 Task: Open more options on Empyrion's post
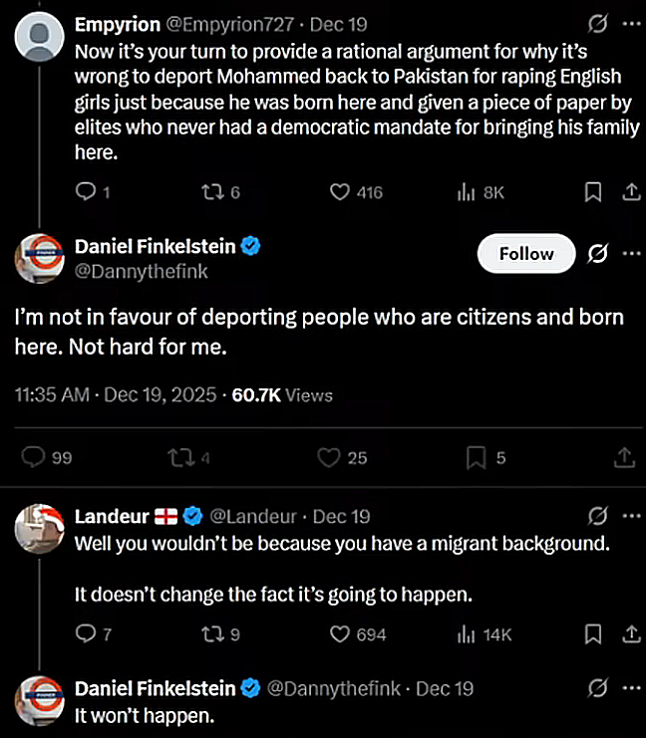point(631,23)
